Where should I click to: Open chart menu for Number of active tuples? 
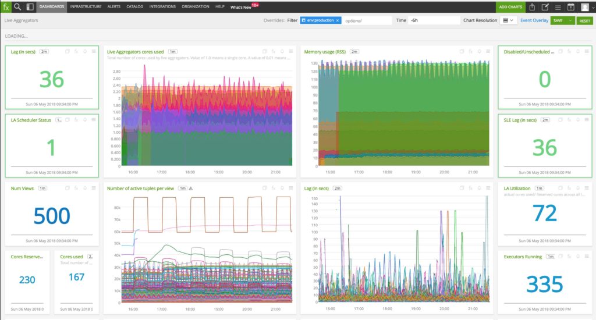click(291, 188)
